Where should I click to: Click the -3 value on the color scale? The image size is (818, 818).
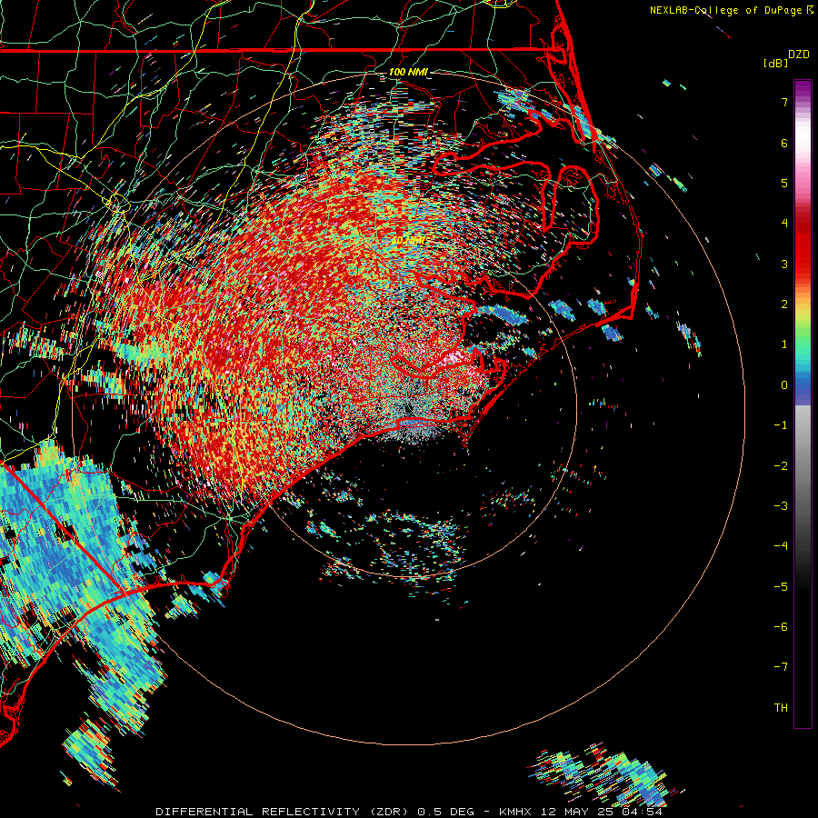pyautogui.click(x=781, y=506)
